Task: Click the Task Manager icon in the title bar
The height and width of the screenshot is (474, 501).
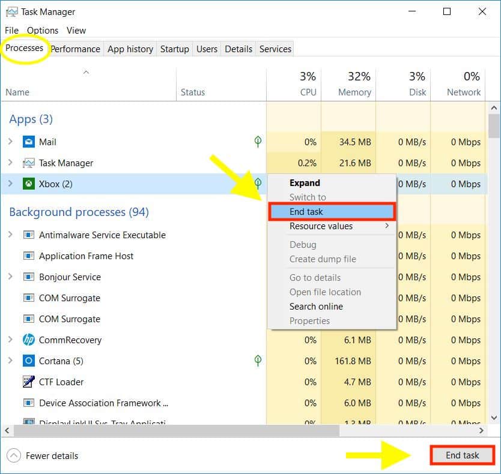Action: coord(11,11)
